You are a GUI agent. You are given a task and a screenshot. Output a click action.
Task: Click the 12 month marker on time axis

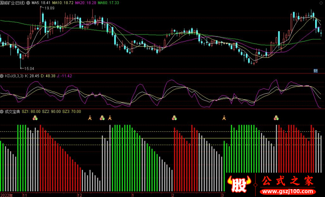click(80, 195)
